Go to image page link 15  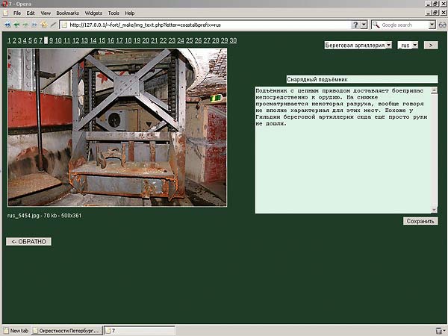(102, 40)
